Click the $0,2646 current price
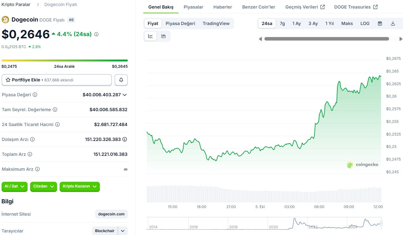Viewport: 403px width, 235px height. (26, 34)
